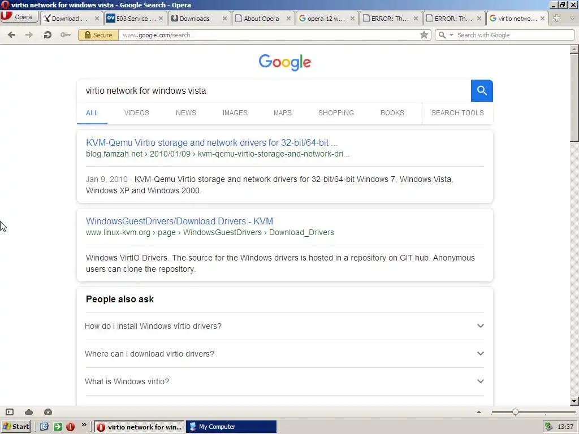Expand 'Where can I download virtio drivers?'
This screenshot has height=434, width=579.
pyautogui.click(x=284, y=354)
